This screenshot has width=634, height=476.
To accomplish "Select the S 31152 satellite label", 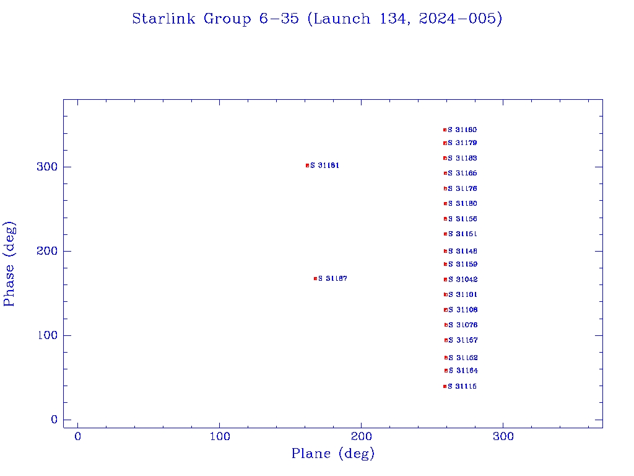I will (463, 358).
